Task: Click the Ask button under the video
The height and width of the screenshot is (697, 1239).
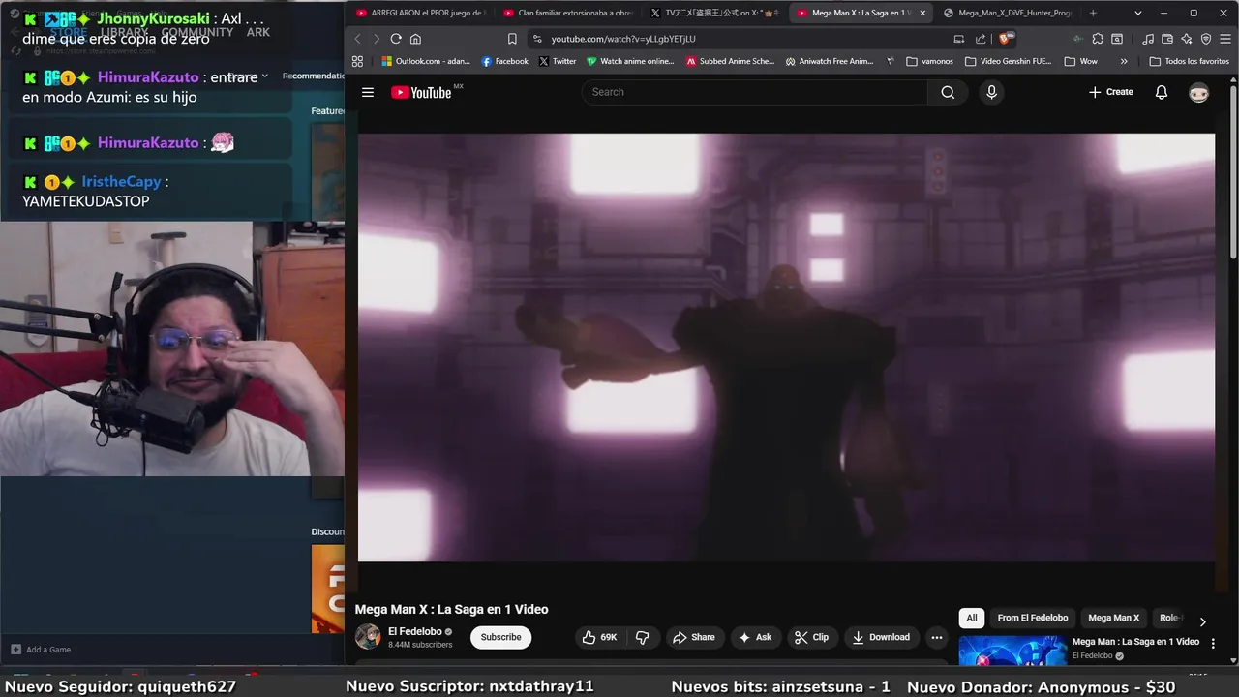Action: click(x=755, y=637)
